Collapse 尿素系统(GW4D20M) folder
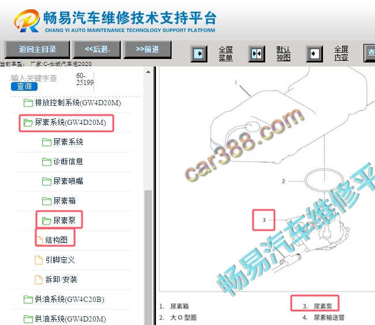Viewport: 375px width, 325px height. (x=70, y=123)
